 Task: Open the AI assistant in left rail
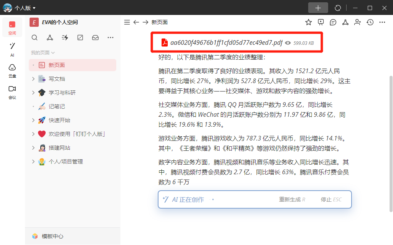[x=12, y=49]
